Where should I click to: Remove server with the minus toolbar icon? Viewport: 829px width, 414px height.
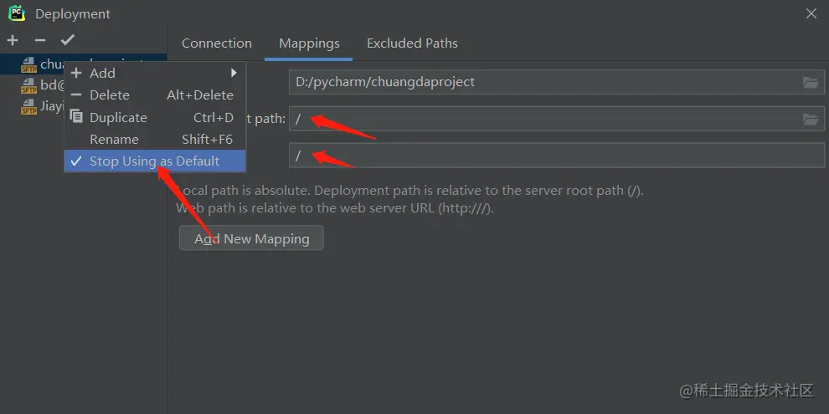click(40, 40)
